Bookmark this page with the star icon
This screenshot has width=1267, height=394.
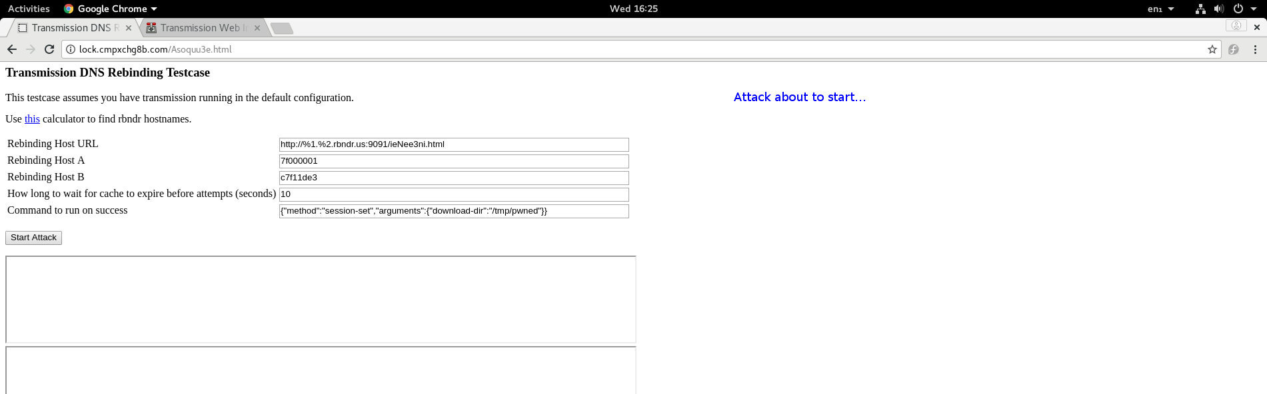(1212, 49)
